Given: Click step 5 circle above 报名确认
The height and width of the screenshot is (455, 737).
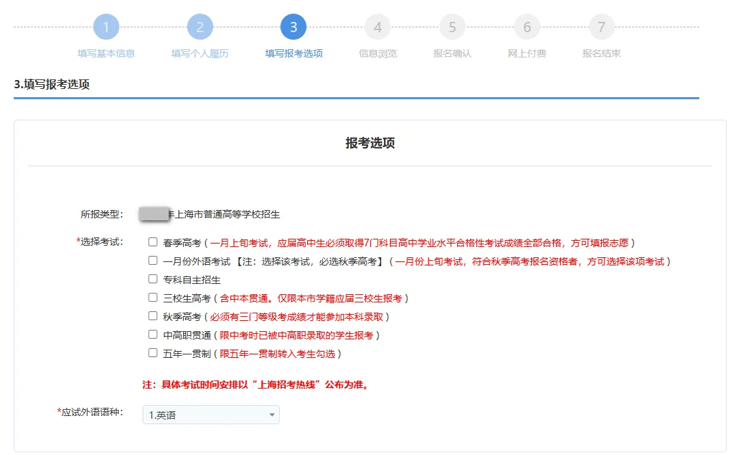Looking at the screenshot, I should click(452, 27).
